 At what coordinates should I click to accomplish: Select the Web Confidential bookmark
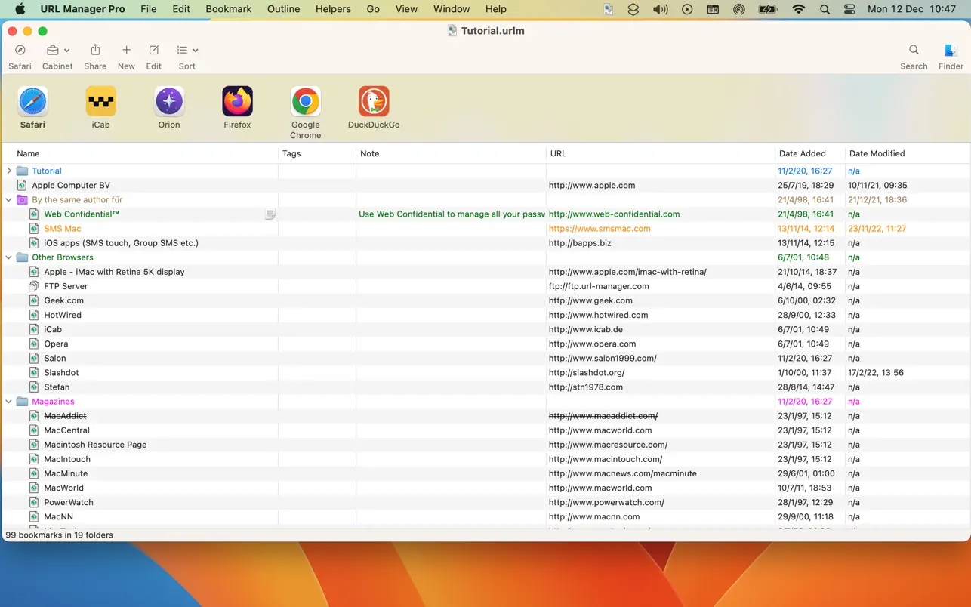tap(82, 214)
